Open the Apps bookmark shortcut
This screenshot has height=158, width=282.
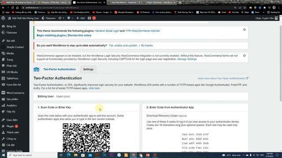6,12
